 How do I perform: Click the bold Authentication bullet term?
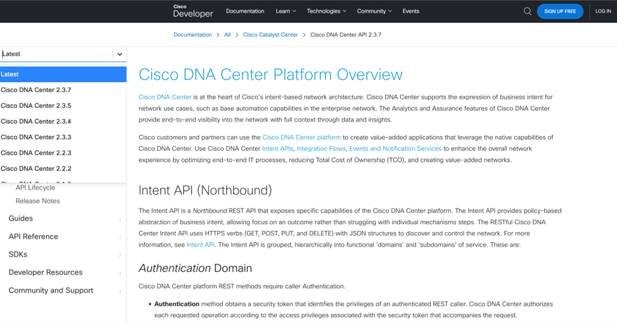[x=177, y=304]
